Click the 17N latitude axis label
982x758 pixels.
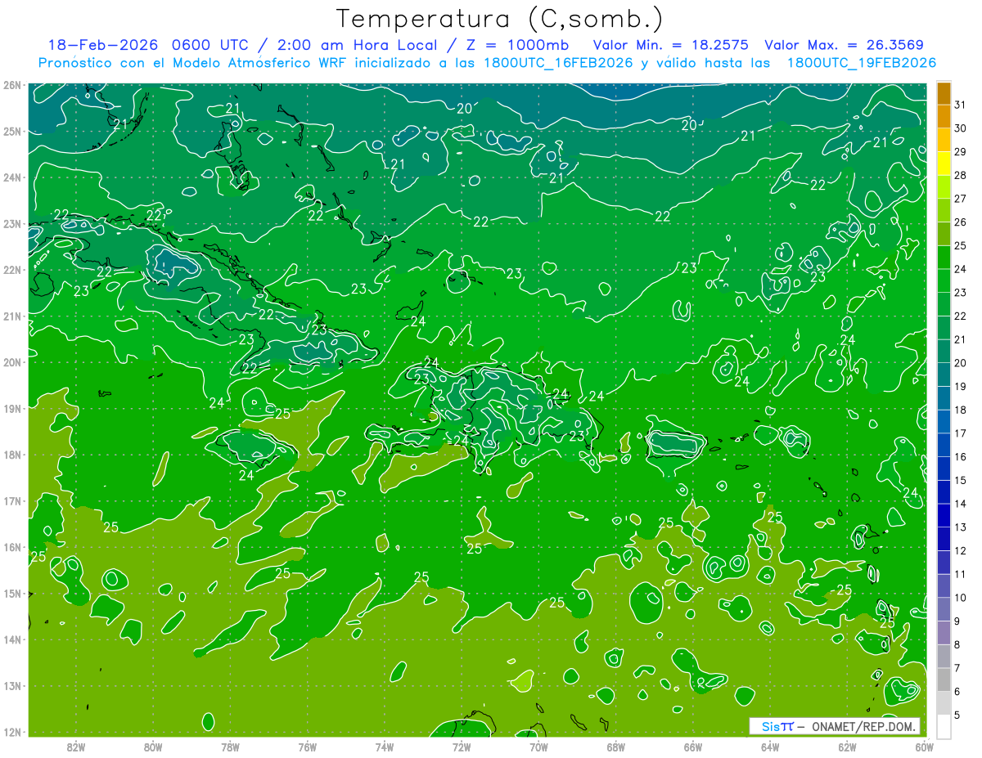11,500
